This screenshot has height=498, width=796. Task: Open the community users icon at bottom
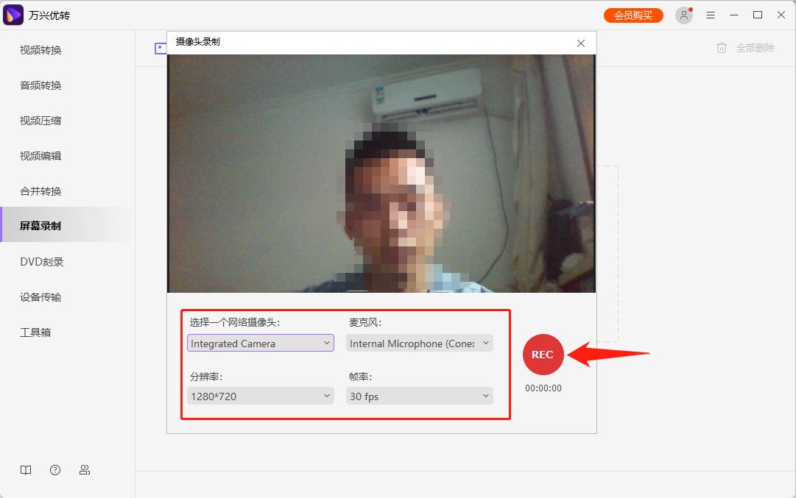(x=85, y=470)
